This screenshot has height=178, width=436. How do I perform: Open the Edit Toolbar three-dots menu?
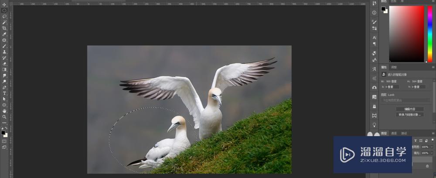click(4, 123)
